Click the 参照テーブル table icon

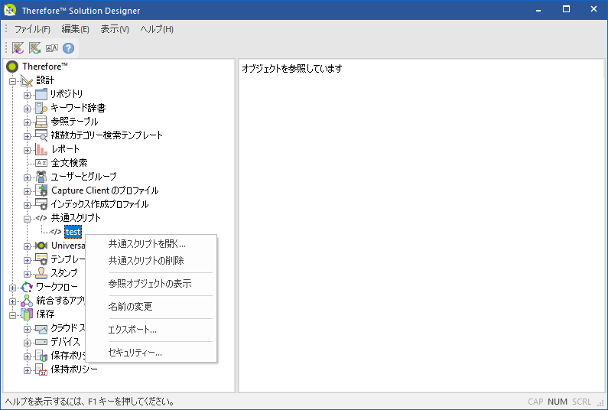41,122
